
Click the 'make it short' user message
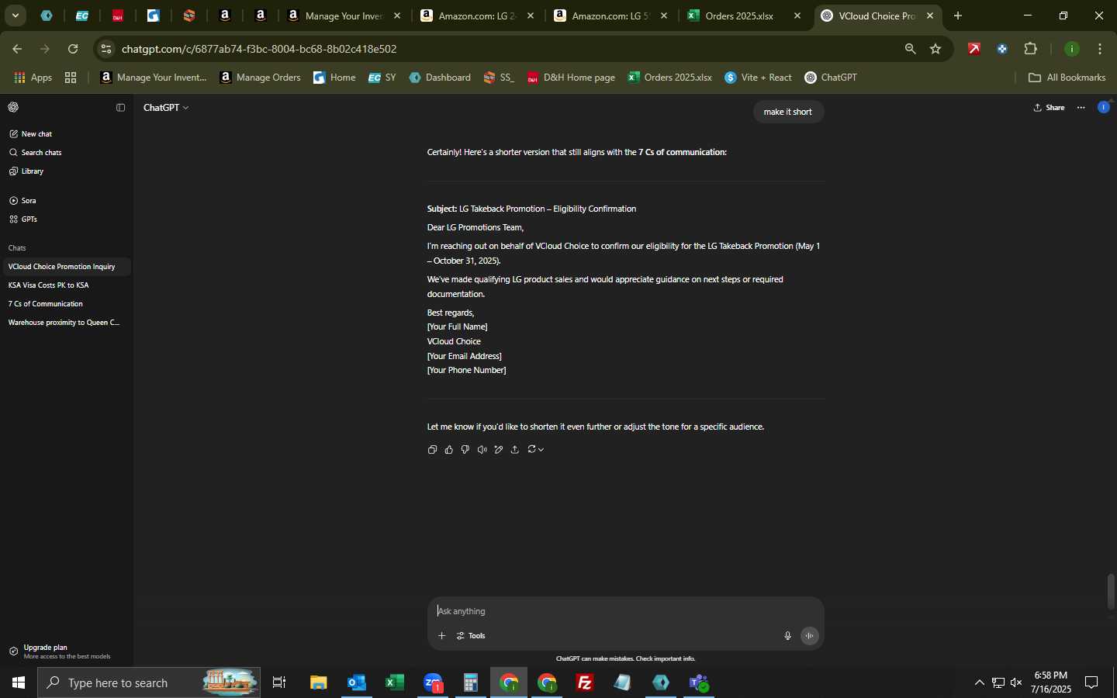(x=788, y=112)
